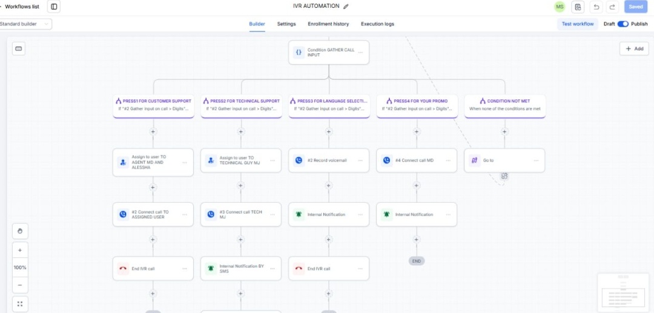Open MS user avatar

(x=560, y=7)
